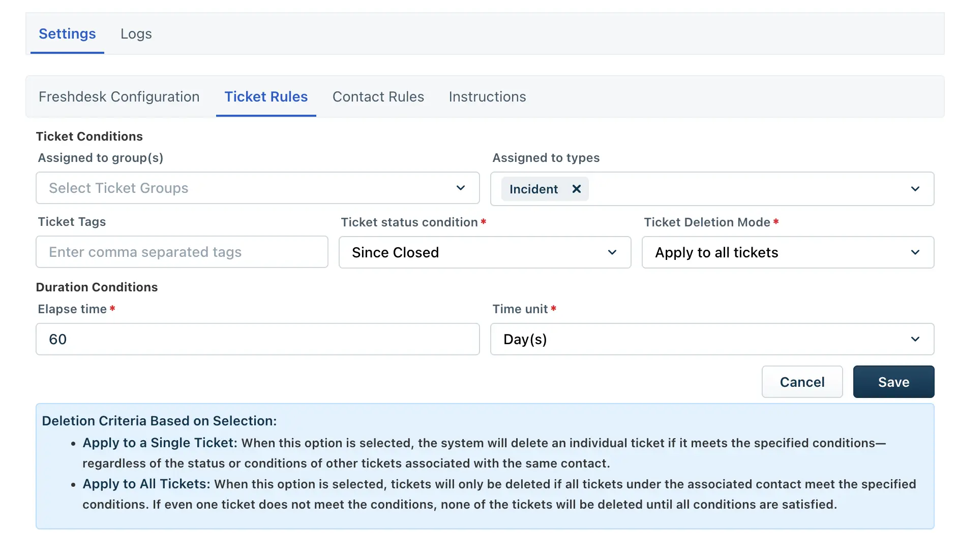Open the Freshdesk Configuration tab

tap(118, 96)
